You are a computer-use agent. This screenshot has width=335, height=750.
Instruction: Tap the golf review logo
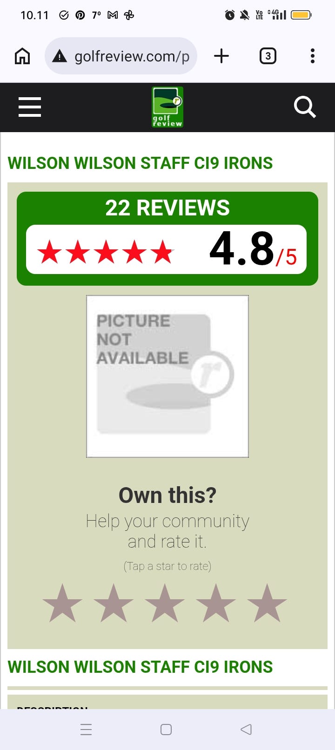coord(167,107)
